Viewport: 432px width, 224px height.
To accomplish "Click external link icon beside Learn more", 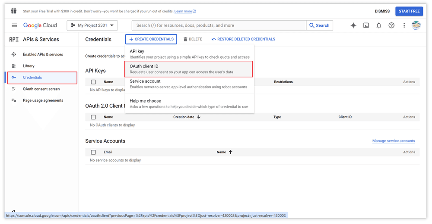I will (x=194, y=11).
